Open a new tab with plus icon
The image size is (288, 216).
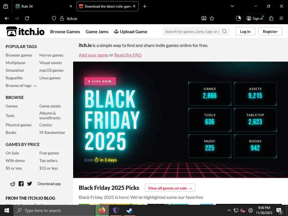point(145,6)
